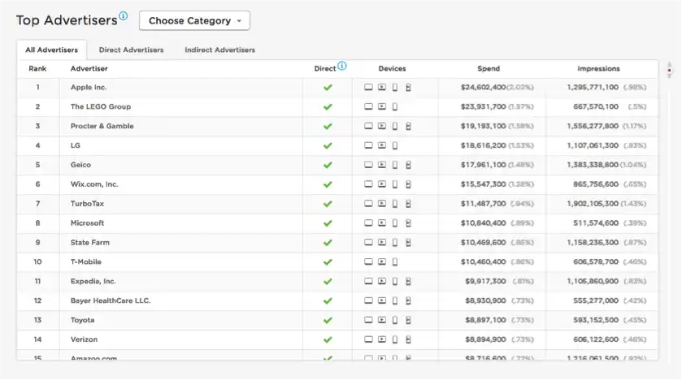Click mobile video icon in Geico row
The width and height of the screenshot is (682, 380).
tap(408, 165)
